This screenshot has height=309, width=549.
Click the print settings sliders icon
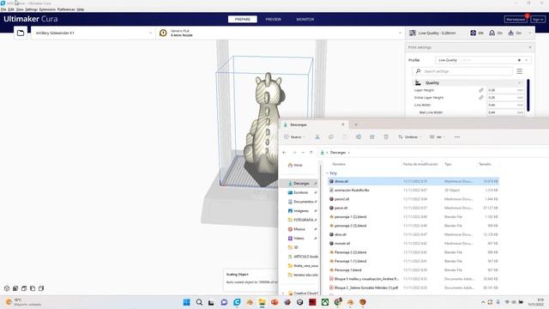[413, 33]
